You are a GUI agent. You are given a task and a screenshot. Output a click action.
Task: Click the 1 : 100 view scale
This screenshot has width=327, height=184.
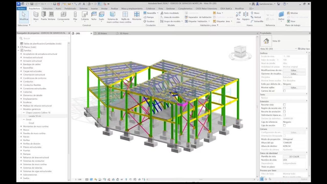pyautogui.click(x=78, y=179)
